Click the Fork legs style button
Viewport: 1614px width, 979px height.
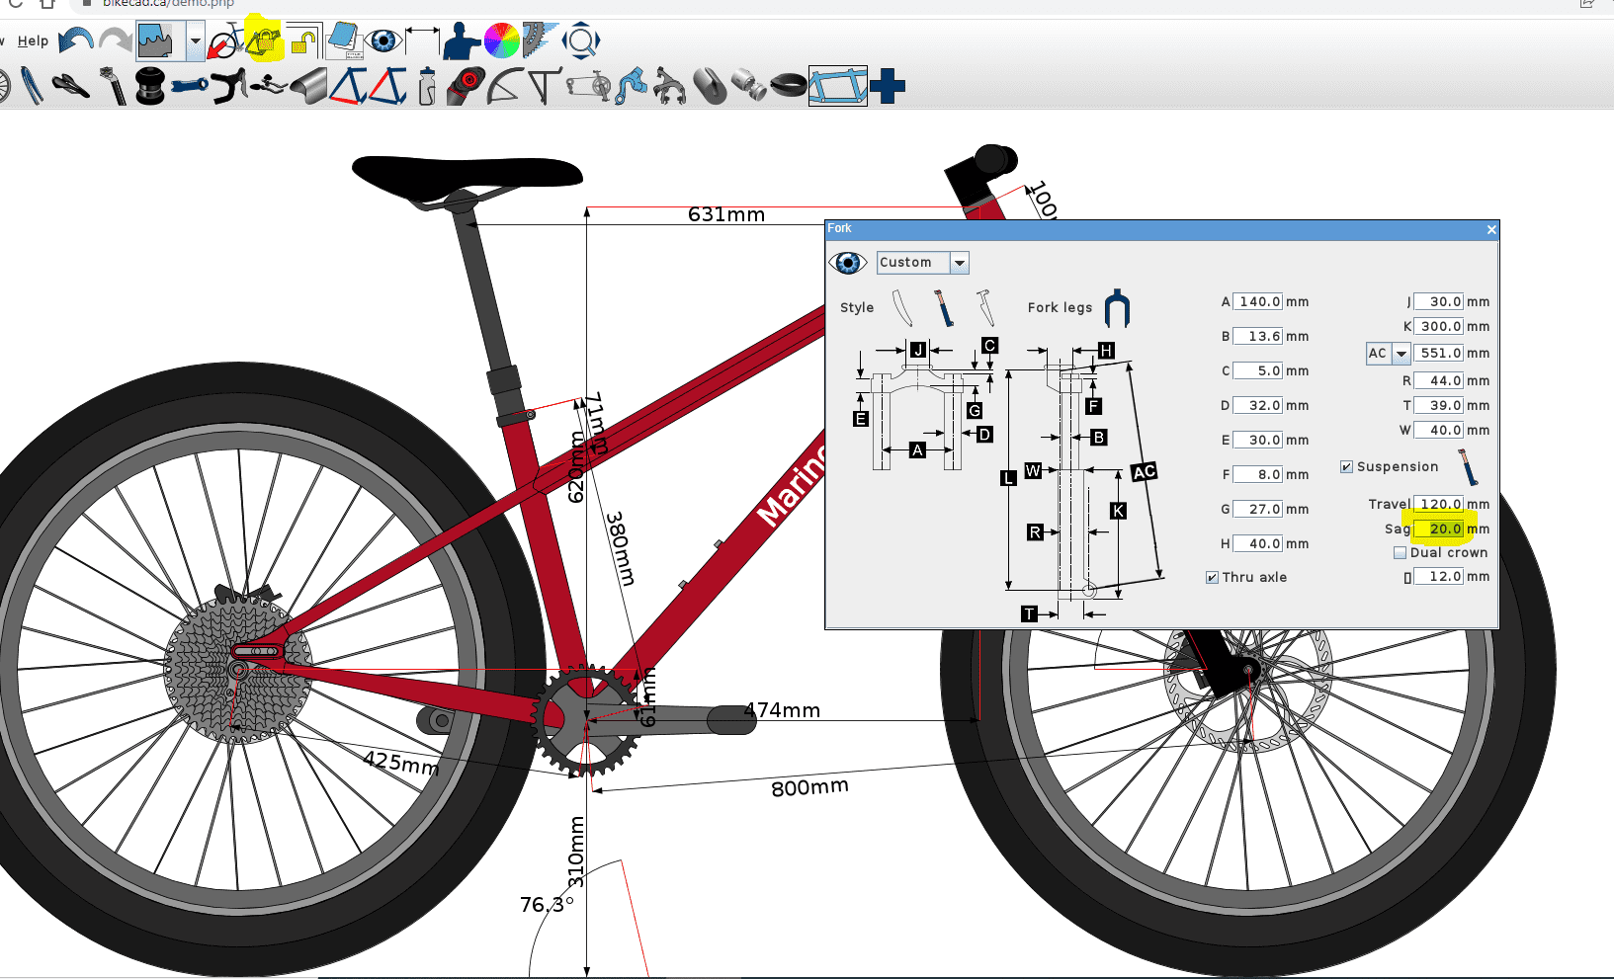1117,308
